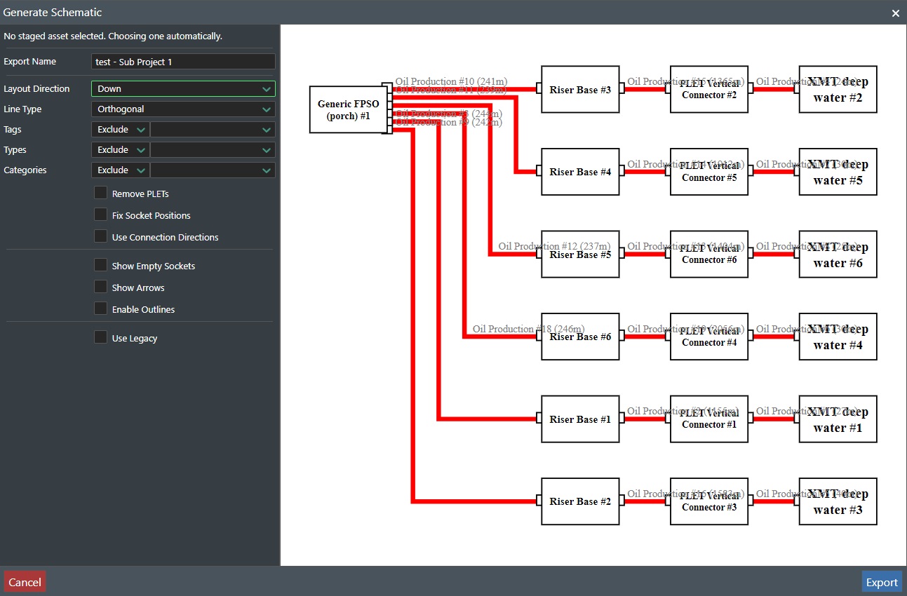Open the Categories value dropdown
The width and height of the screenshot is (907, 596).
213,170
